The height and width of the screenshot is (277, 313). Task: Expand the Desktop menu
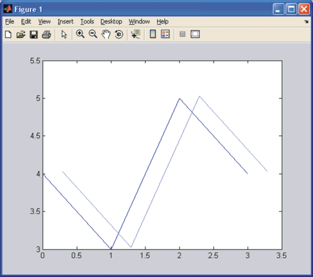pos(111,22)
